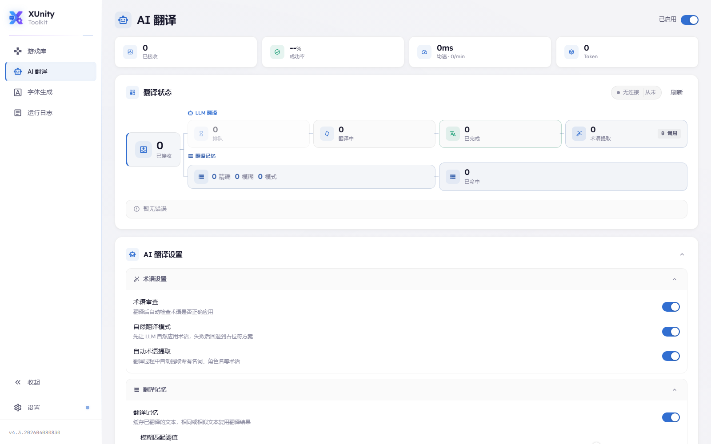Click the 暂无错误 message bar
Screen dimensions: 711x444
click(x=407, y=209)
